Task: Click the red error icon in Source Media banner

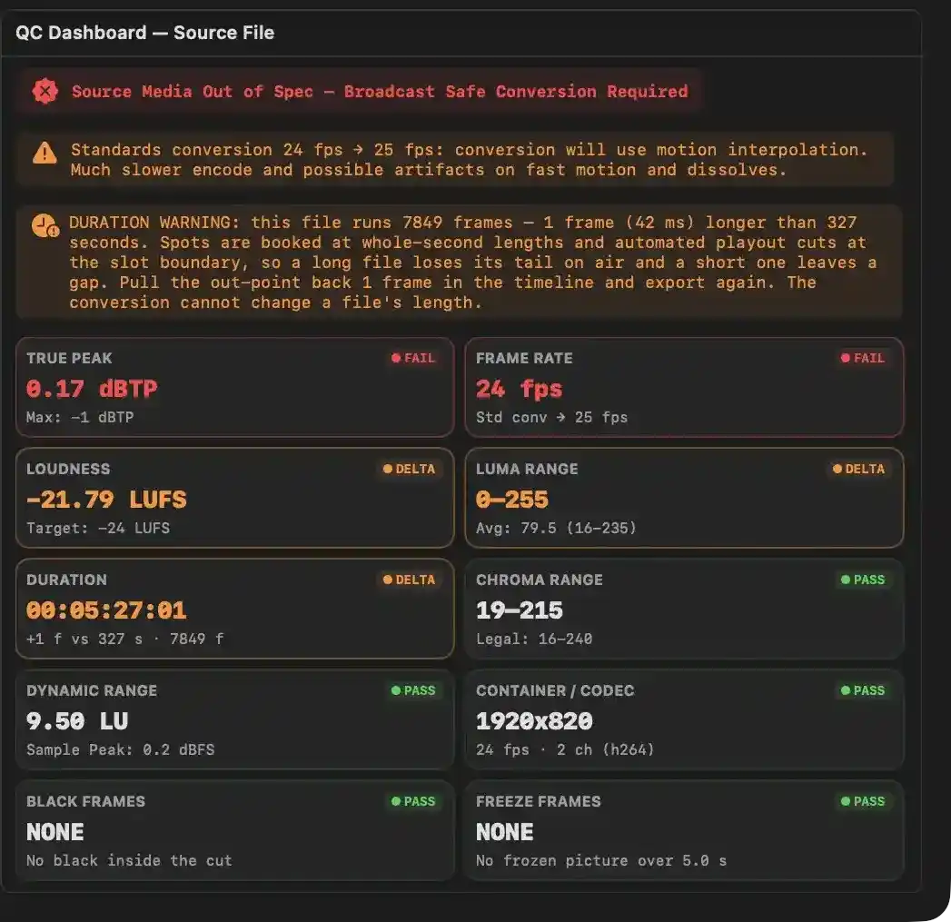Action: coord(45,92)
